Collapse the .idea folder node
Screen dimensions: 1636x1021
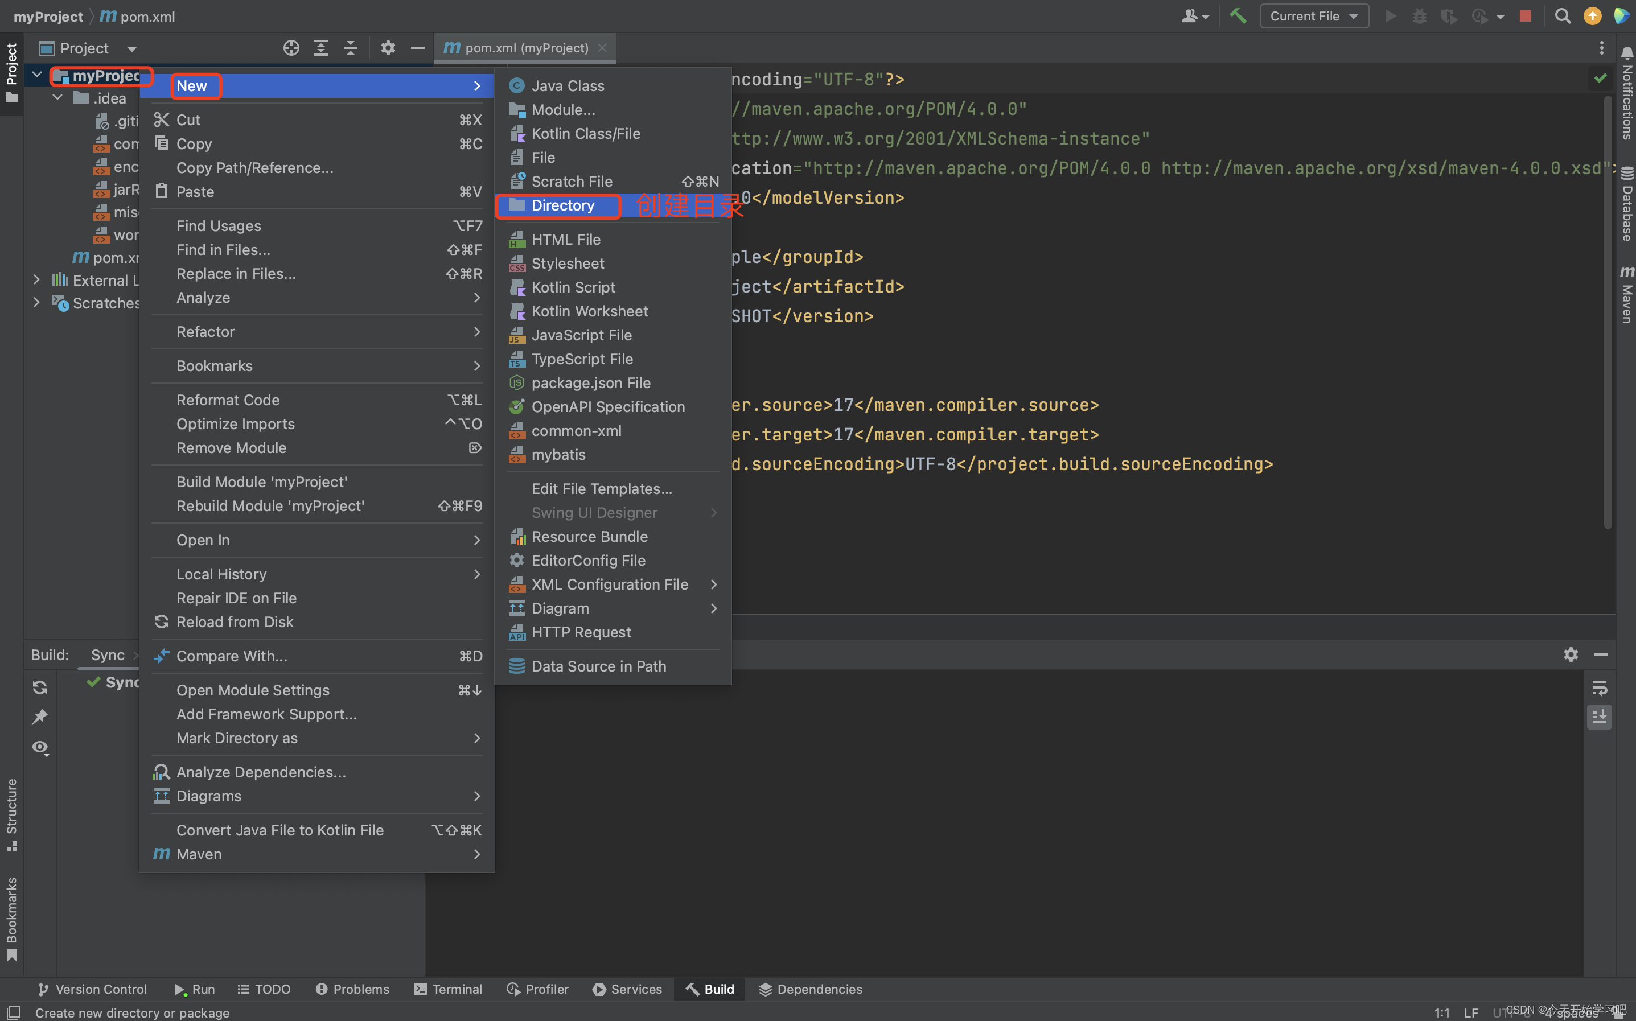click(57, 97)
